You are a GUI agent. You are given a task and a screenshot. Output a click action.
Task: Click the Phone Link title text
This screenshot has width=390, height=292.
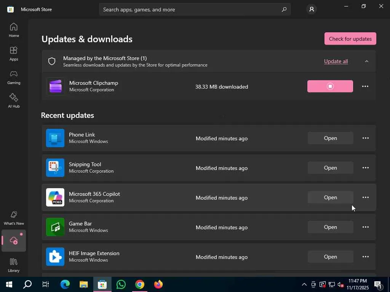(x=82, y=135)
